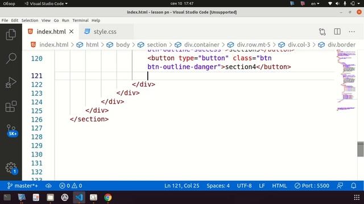Split the editor to the right
364x204 pixels.
pyautogui.click(x=337, y=32)
